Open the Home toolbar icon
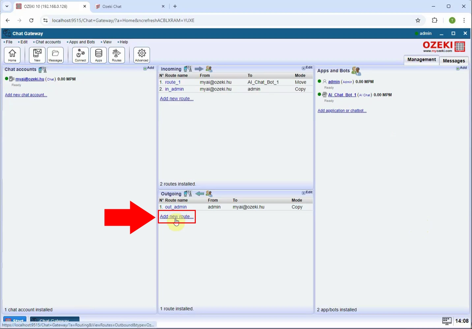472x329 pixels. click(12, 55)
